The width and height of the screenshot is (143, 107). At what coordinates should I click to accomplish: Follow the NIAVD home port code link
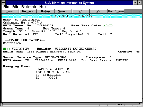[108, 26]
